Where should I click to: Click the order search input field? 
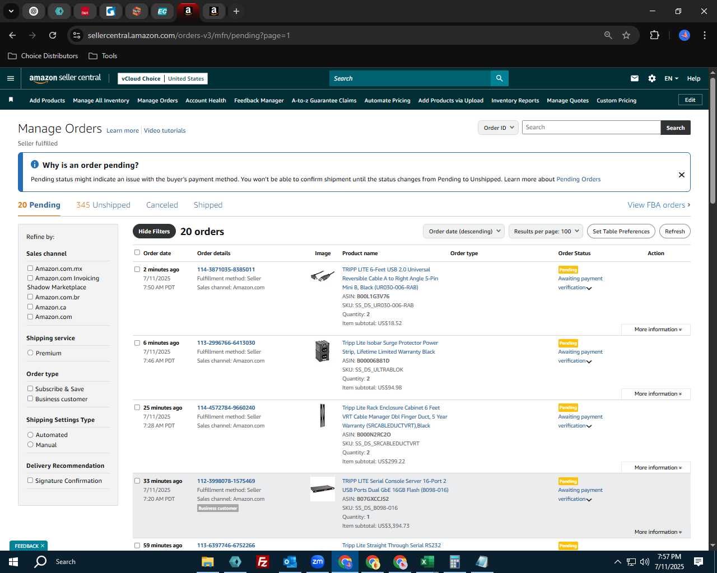click(x=591, y=128)
